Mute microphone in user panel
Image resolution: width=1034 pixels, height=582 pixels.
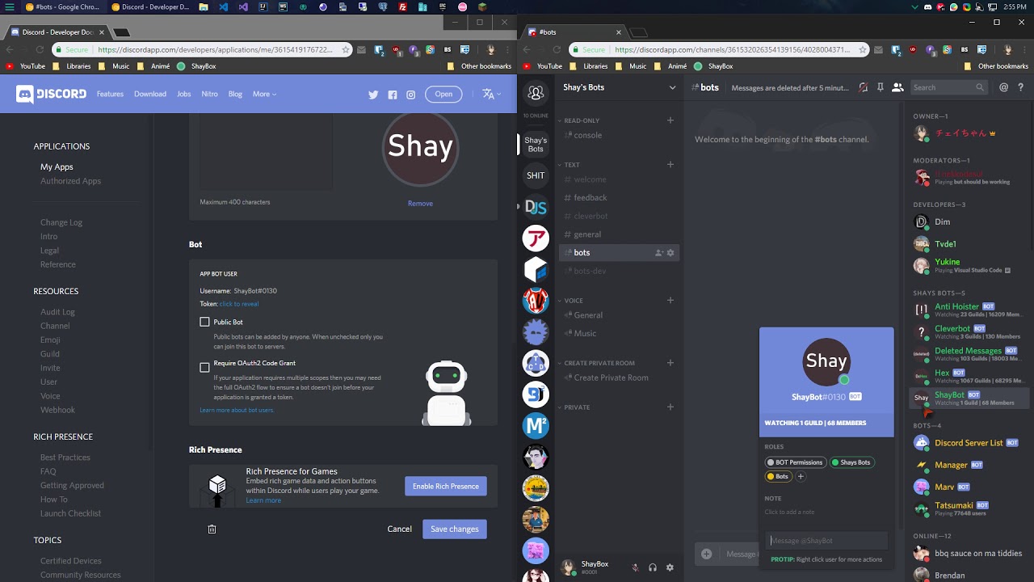[636, 567]
